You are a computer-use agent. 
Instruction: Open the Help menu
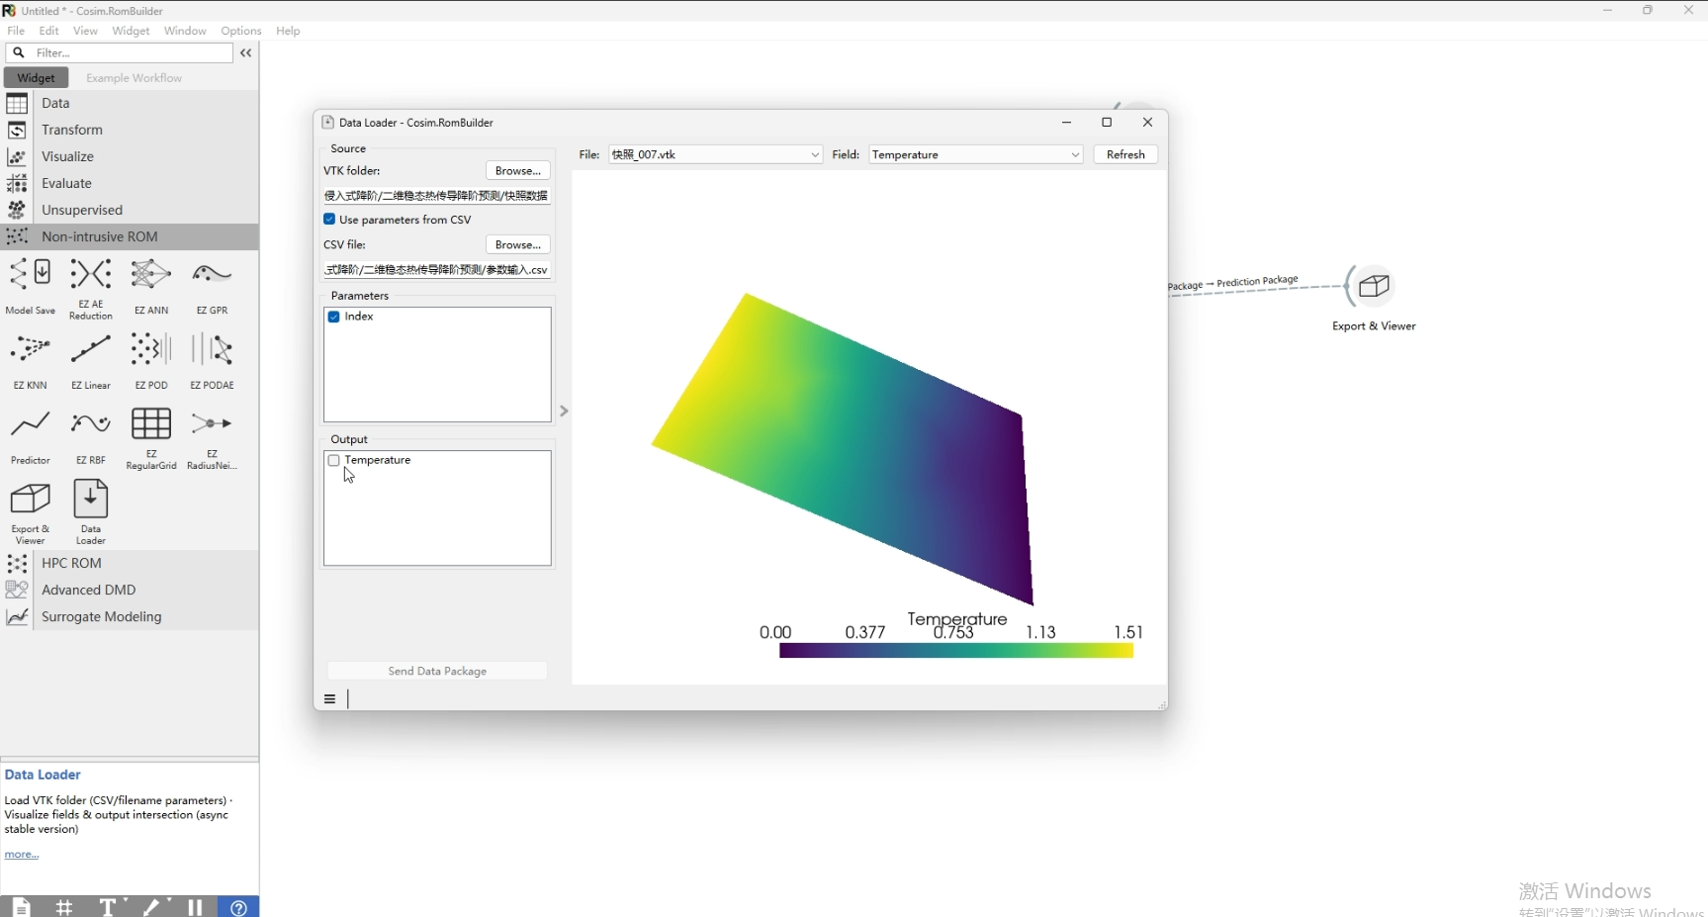[288, 31]
